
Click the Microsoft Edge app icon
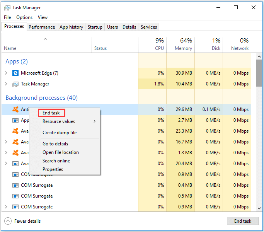tap(15, 73)
